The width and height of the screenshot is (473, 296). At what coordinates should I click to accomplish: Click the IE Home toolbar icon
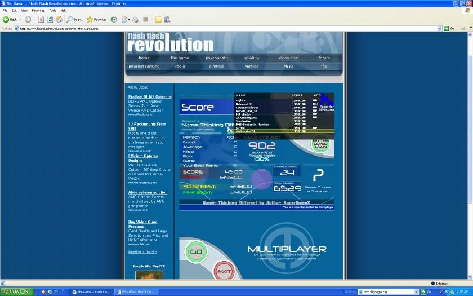(59, 19)
